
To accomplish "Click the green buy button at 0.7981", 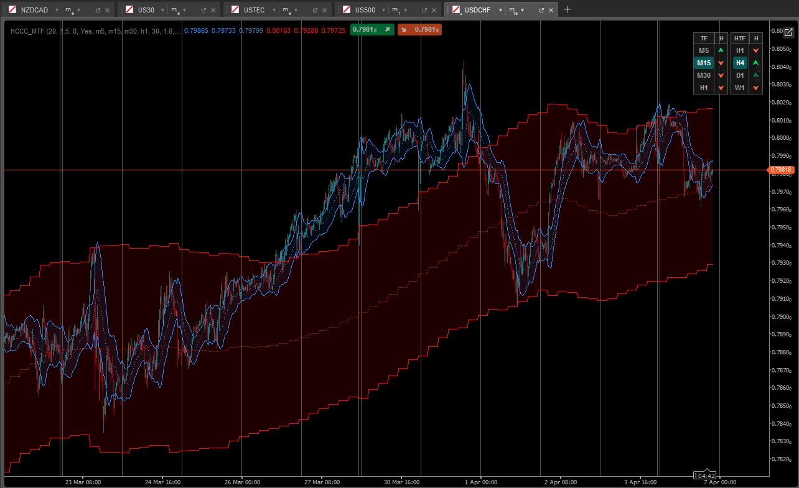I will tap(371, 29).
